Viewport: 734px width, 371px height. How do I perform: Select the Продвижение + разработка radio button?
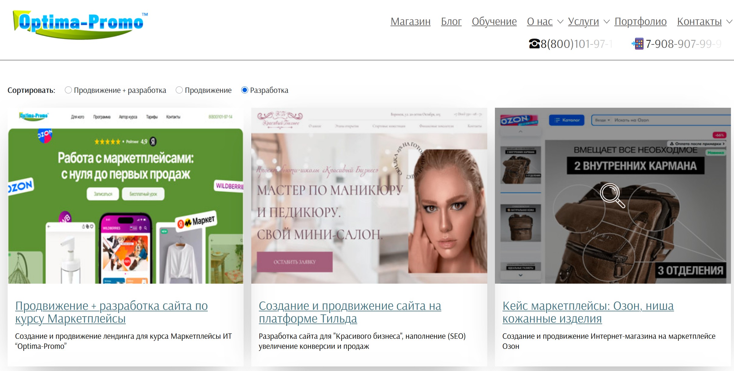68,90
